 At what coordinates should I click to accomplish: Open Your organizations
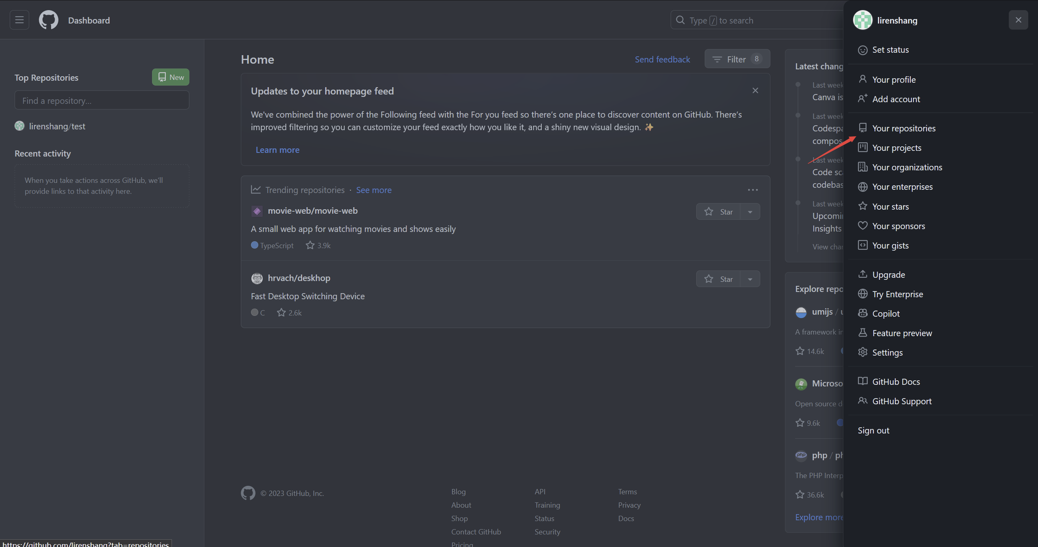click(941, 167)
